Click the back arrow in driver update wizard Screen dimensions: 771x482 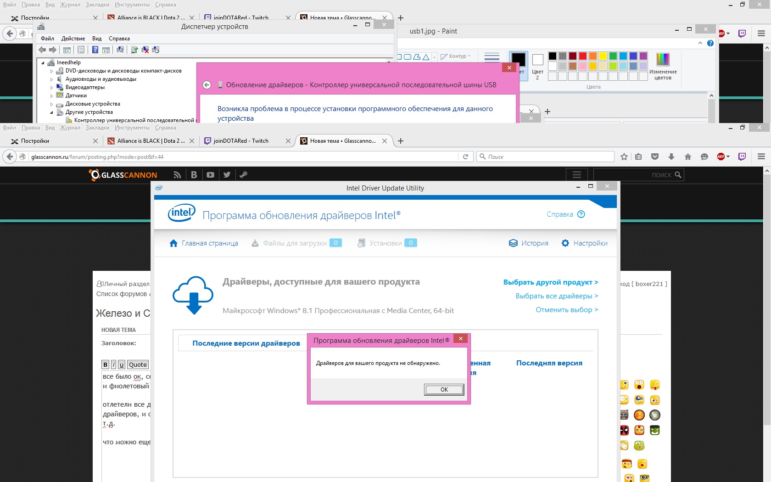207,85
